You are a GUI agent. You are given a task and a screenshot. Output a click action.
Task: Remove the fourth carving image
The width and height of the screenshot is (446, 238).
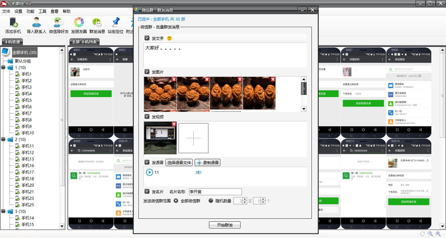click(x=273, y=79)
